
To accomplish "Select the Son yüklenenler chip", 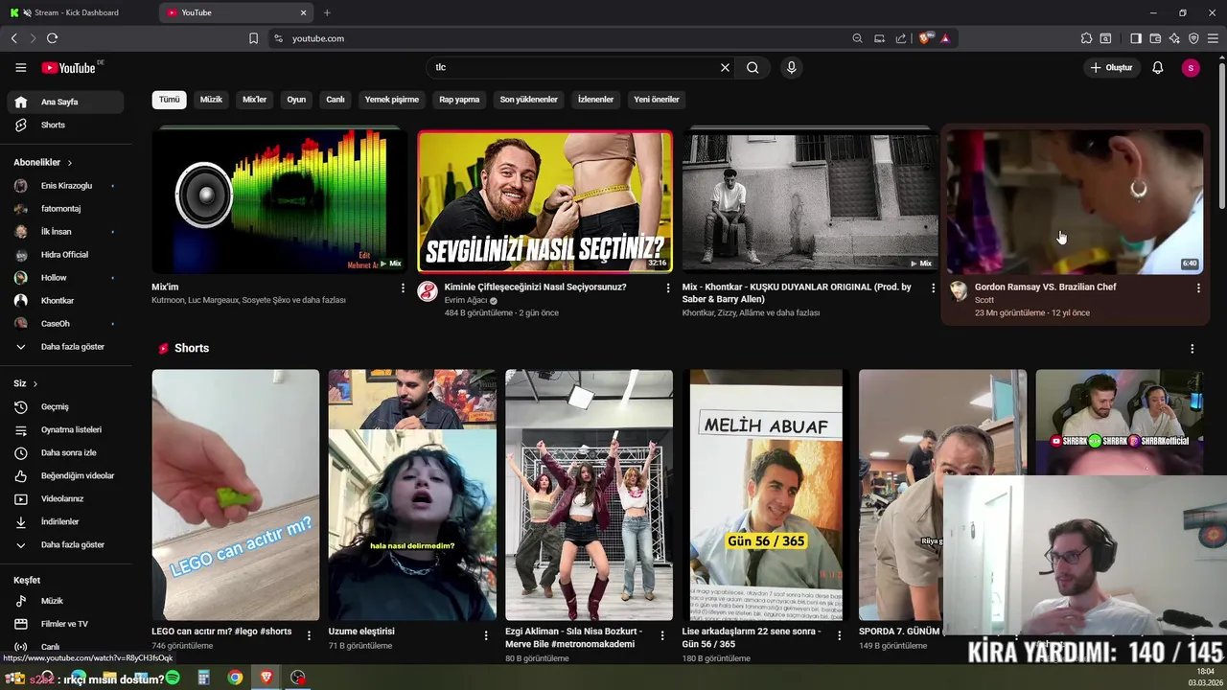I will click(528, 100).
